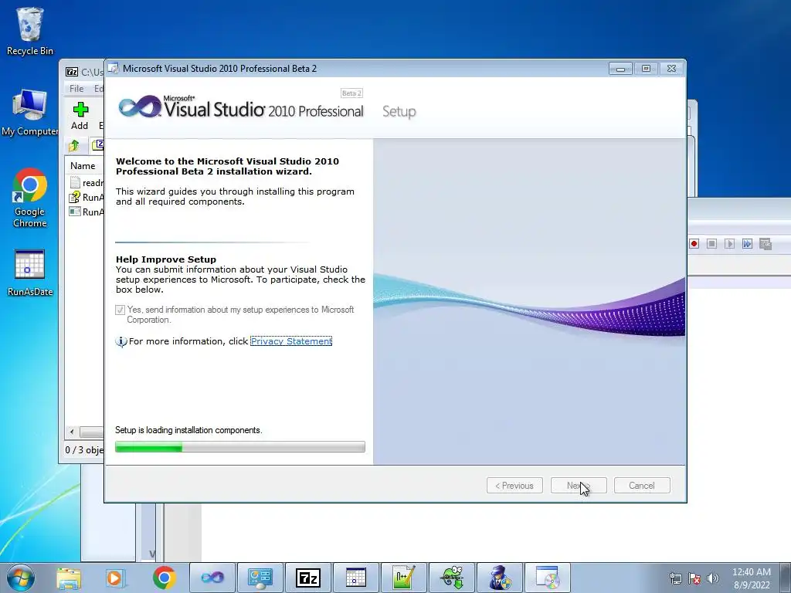Minimize the Visual Studio setup window
Screen dimensions: 791x593
[x=620, y=69]
